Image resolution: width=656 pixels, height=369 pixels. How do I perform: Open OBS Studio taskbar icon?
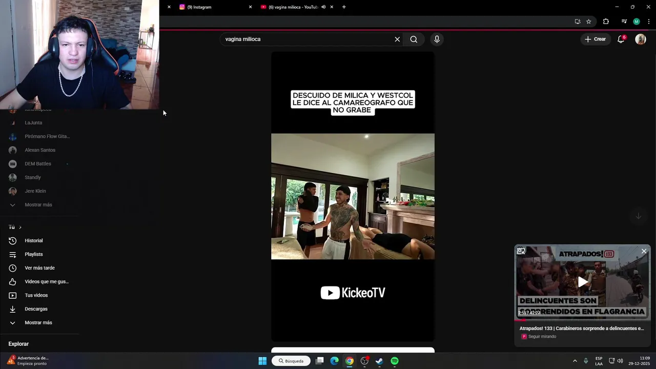(364, 361)
